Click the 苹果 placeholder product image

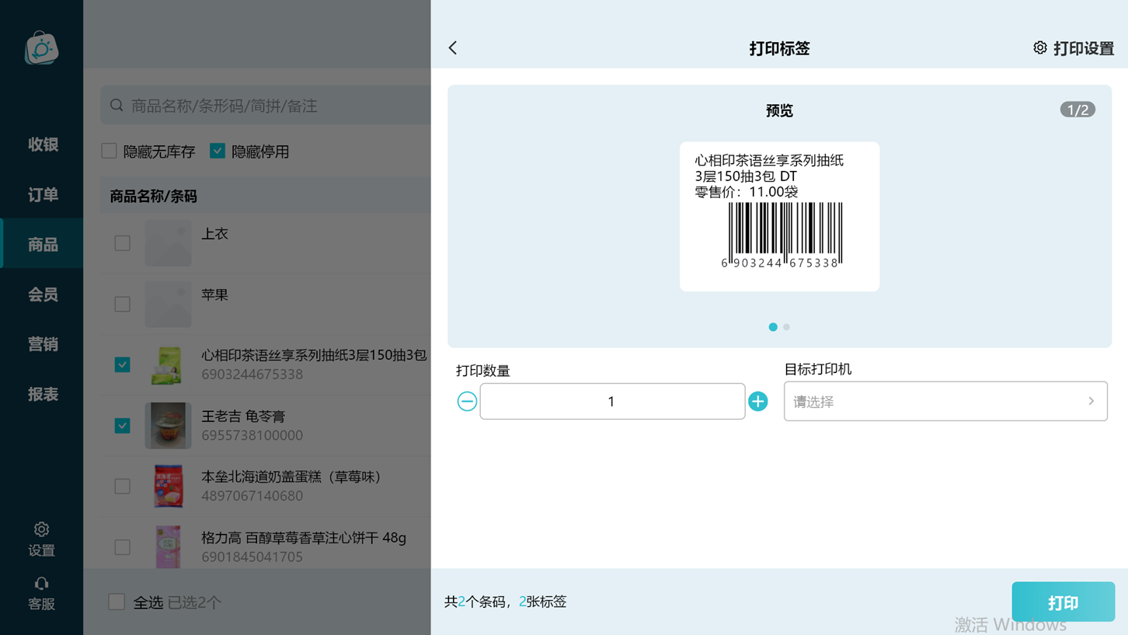168,304
